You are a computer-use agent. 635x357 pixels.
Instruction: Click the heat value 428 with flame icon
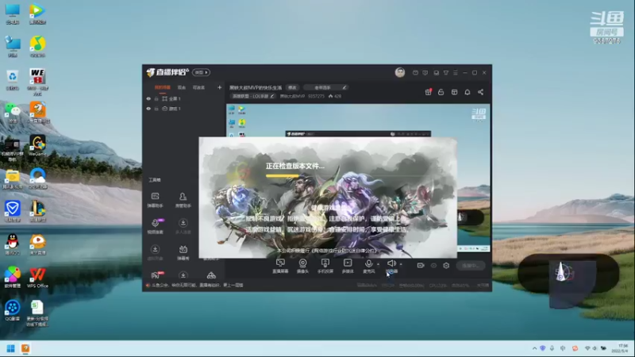[x=335, y=96]
